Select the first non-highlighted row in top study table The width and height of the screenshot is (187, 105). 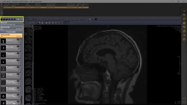[46, 6]
